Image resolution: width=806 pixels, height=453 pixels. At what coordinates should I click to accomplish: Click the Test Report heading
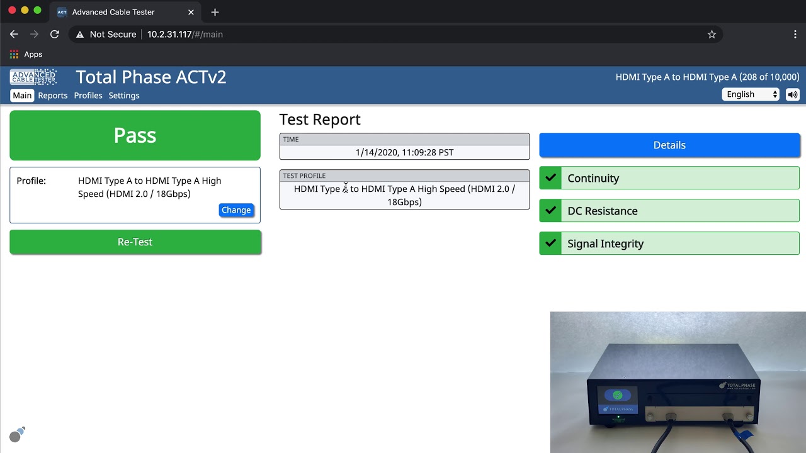point(320,120)
